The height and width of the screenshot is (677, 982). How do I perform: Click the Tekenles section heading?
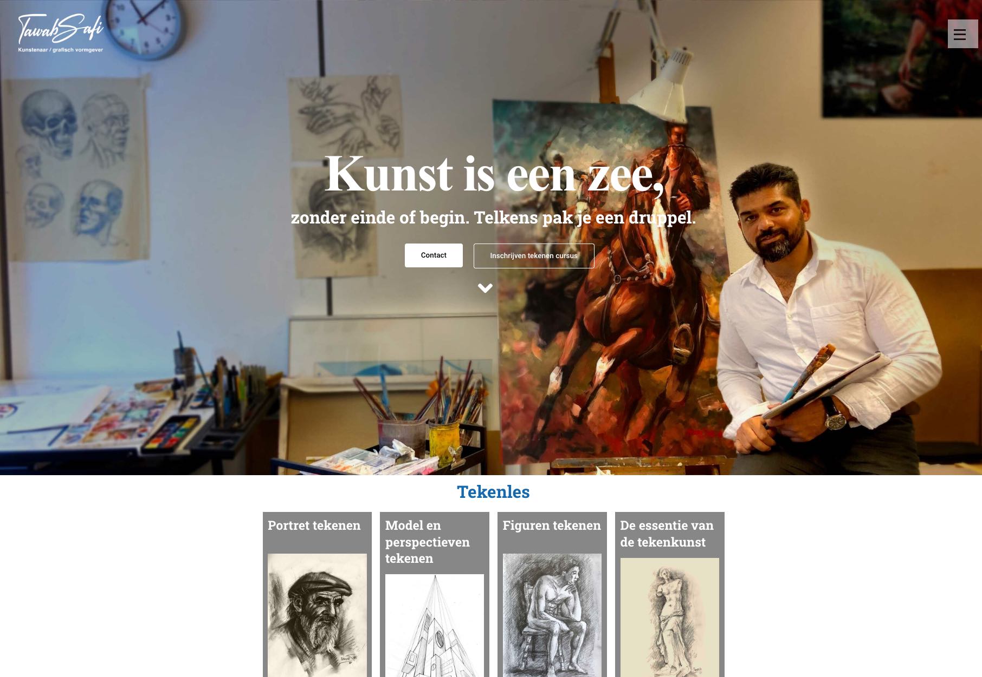[x=493, y=492]
